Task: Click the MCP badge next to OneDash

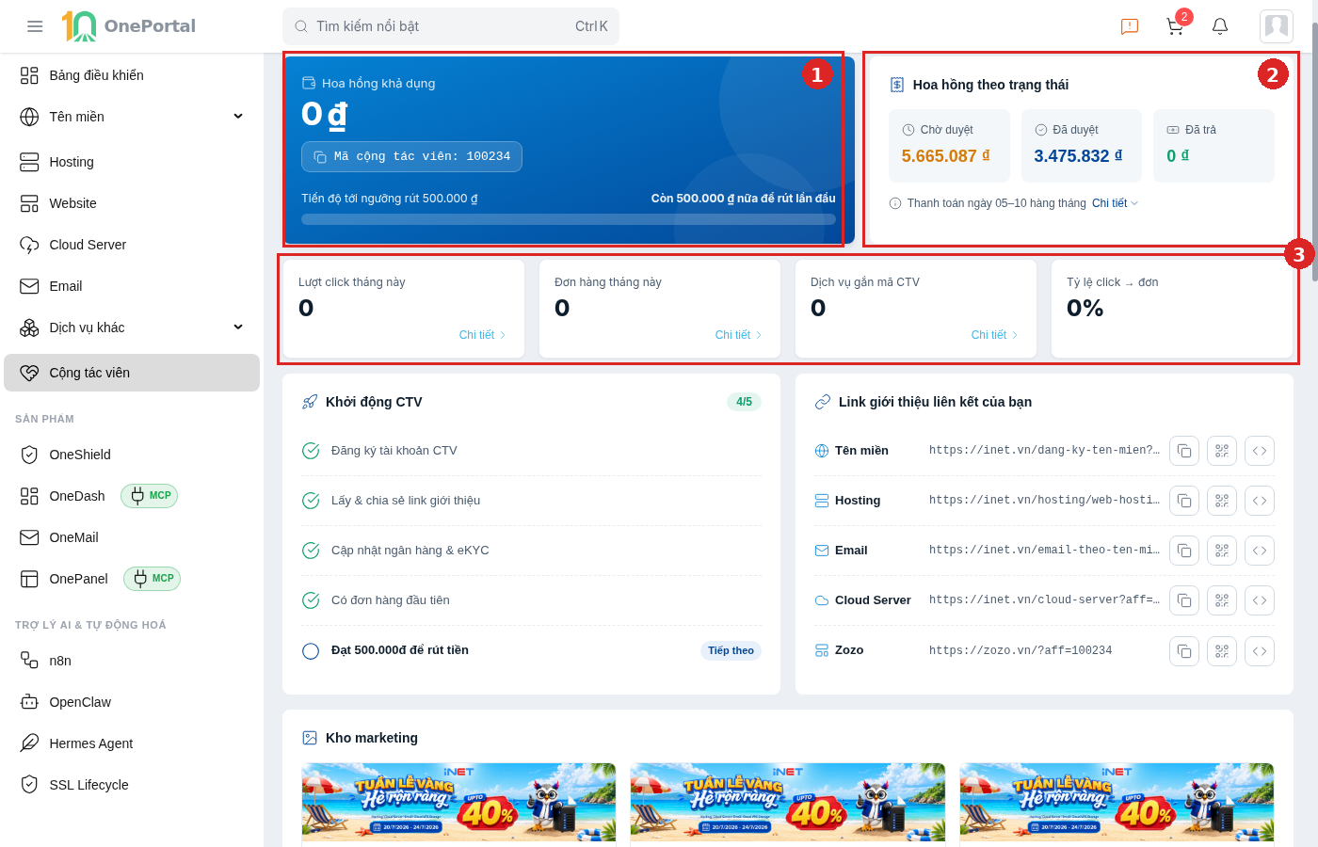Action: coord(150,496)
